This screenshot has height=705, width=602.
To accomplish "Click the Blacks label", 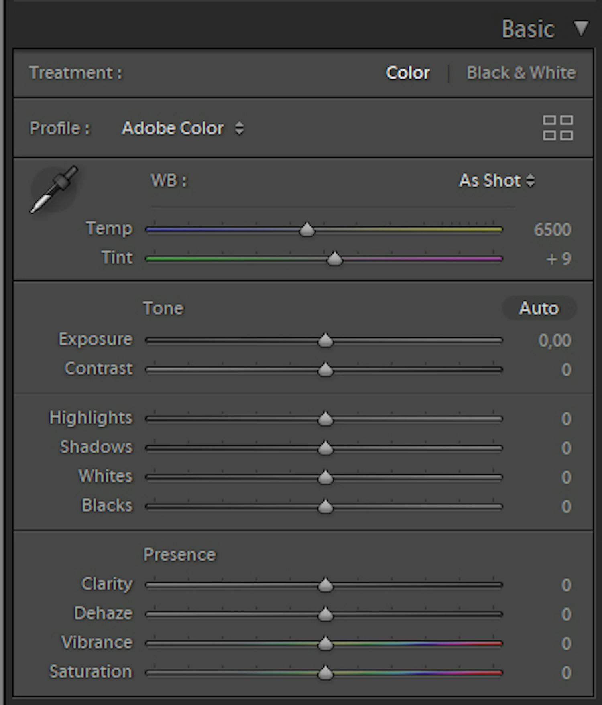I will point(107,506).
